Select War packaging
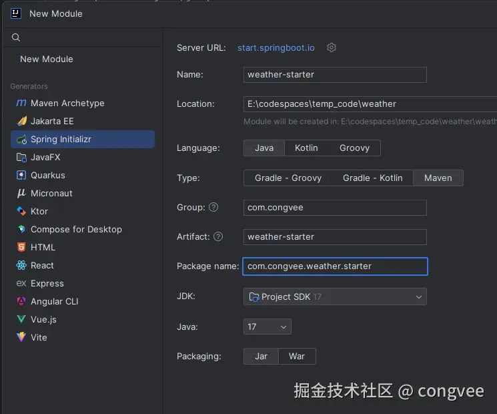497x414 pixels. click(x=297, y=357)
